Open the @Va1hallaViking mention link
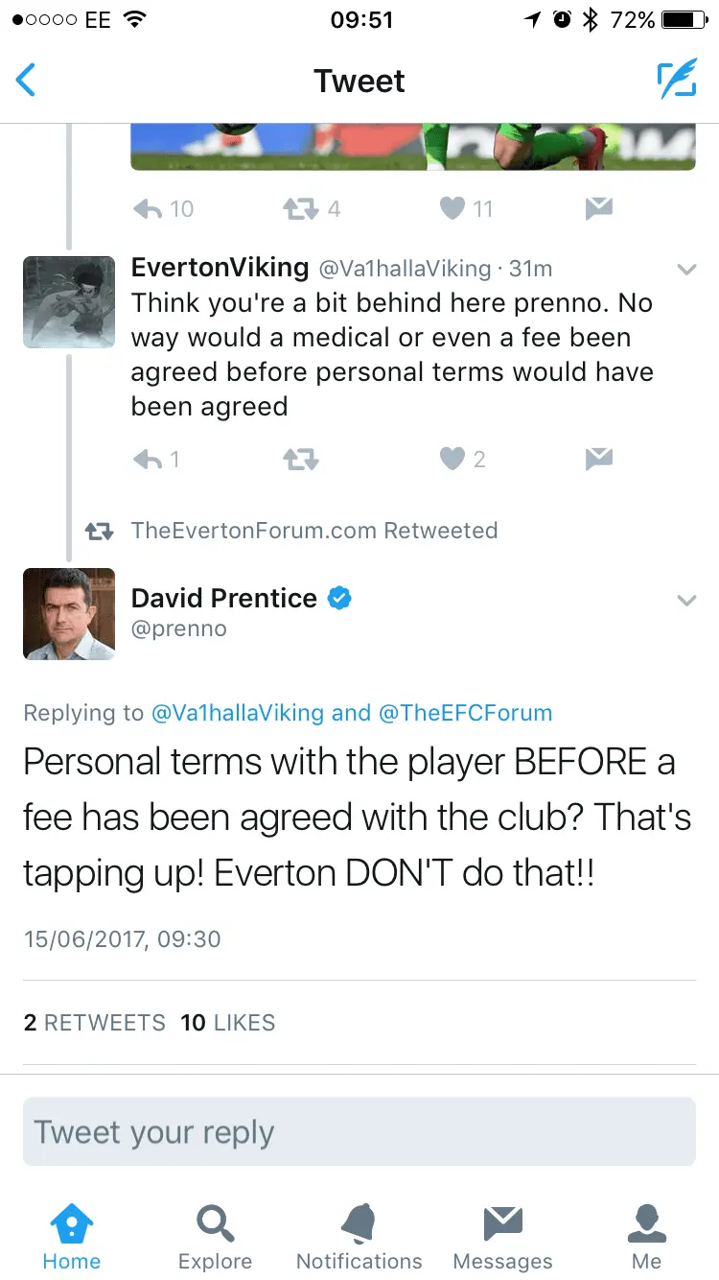Image resolution: width=719 pixels, height=1280 pixels. (x=238, y=713)
